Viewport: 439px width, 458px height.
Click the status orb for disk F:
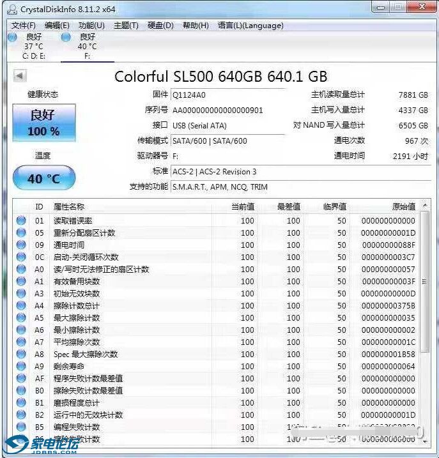pyautogui.click(x=66, y=38)
